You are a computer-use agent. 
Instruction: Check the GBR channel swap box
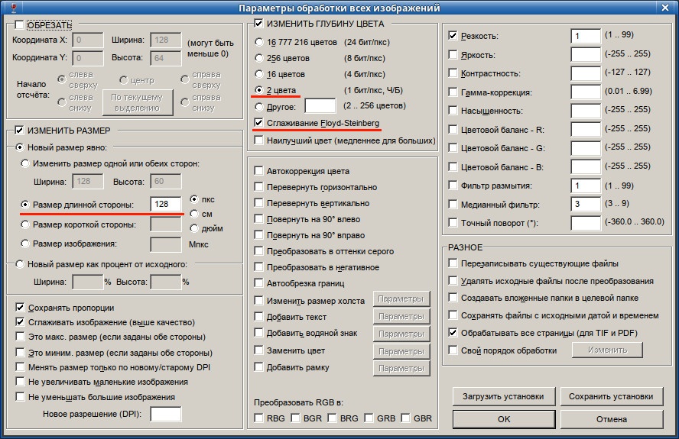[x=405, y=418]
